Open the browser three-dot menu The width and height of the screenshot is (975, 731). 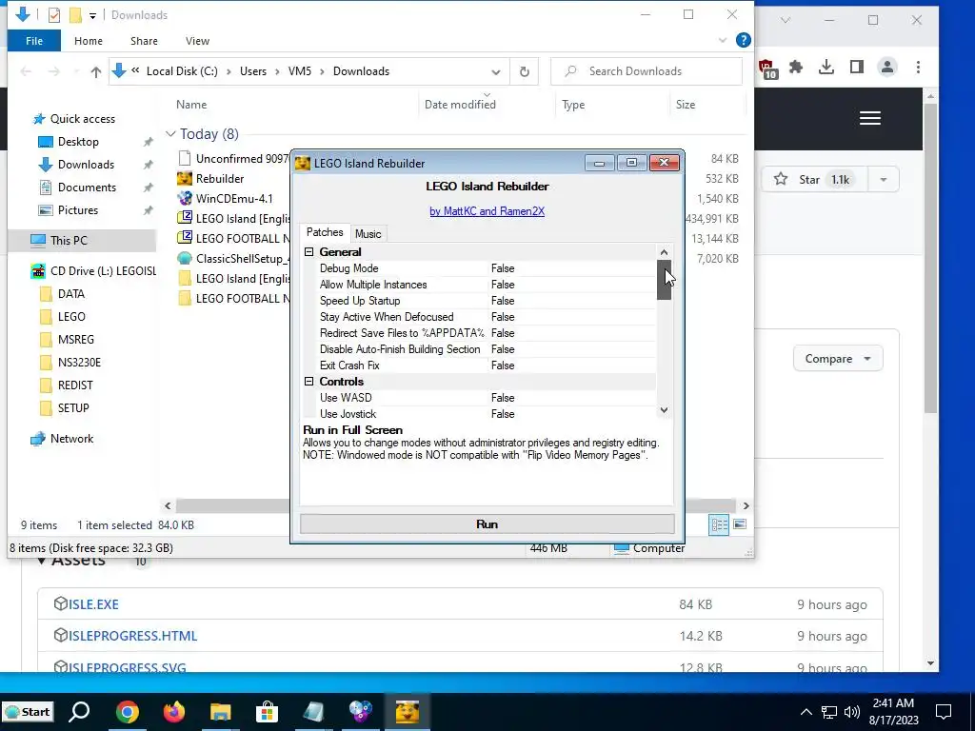pyautogui.click(x=919, y=68)
